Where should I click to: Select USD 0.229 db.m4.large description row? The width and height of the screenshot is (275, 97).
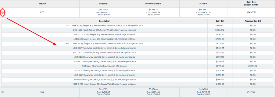click(x=104, y=75)
